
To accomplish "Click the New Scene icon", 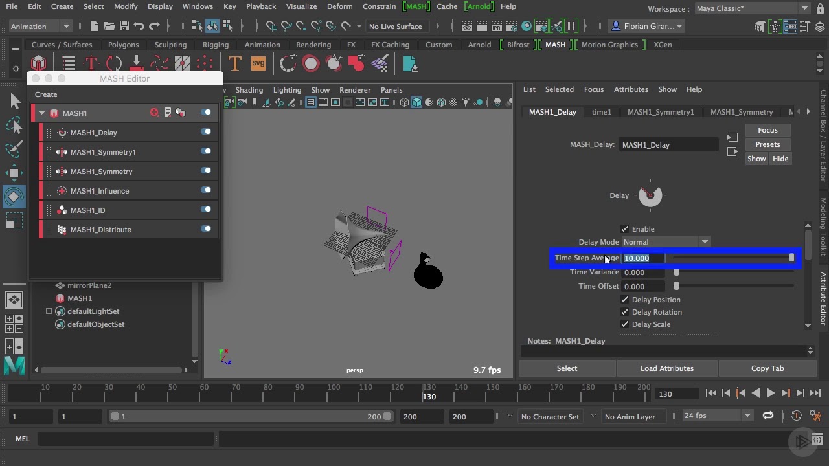I will pyautogui.click(x=95, y=27).
